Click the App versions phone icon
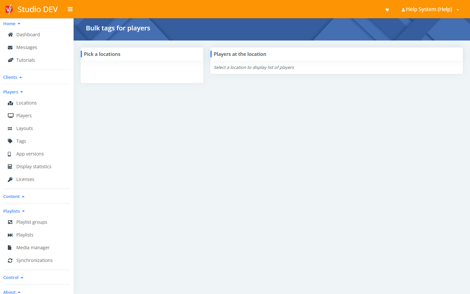The width and height of the screenshot is (470, 294). [9, 154]
